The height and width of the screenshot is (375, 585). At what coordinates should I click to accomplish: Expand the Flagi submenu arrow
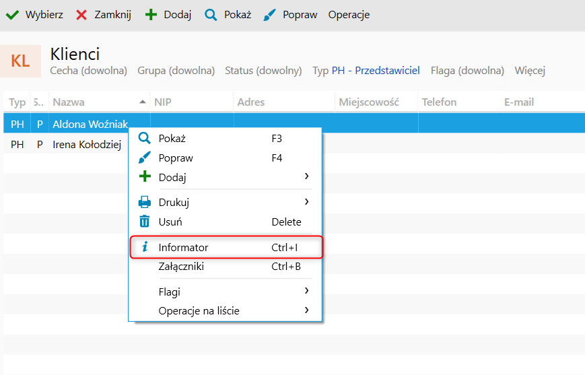point(306,291)
